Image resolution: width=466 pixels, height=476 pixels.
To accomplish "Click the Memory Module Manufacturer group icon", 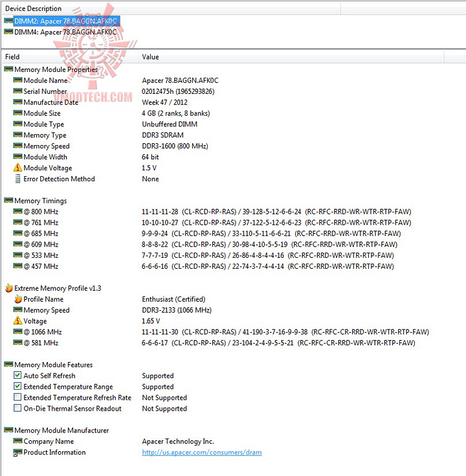I will (x=8, y=429).
